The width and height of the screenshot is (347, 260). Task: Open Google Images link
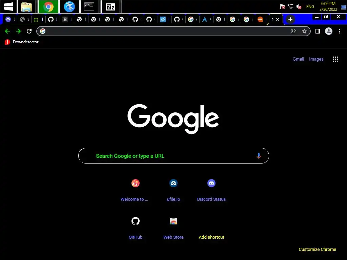[x=316, y=59]
